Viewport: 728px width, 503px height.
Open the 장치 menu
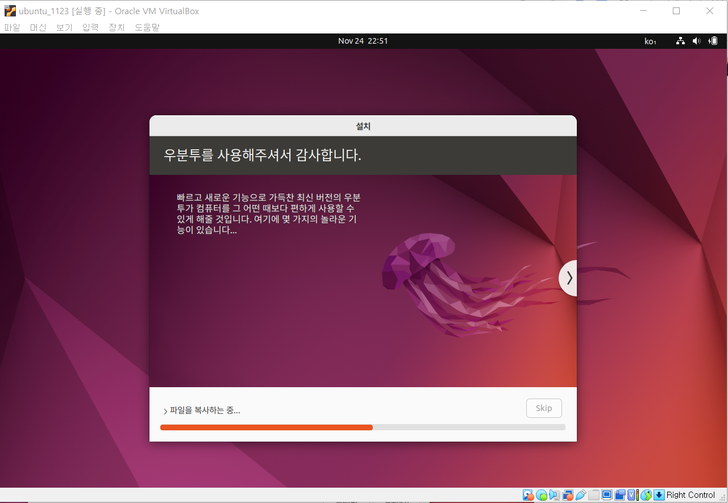[117, 27]
